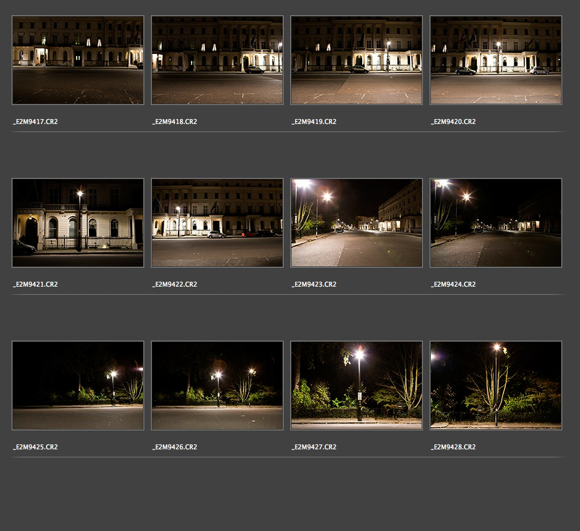Click the _E2M9427.CR2 caption text

(x=314, y=447)
